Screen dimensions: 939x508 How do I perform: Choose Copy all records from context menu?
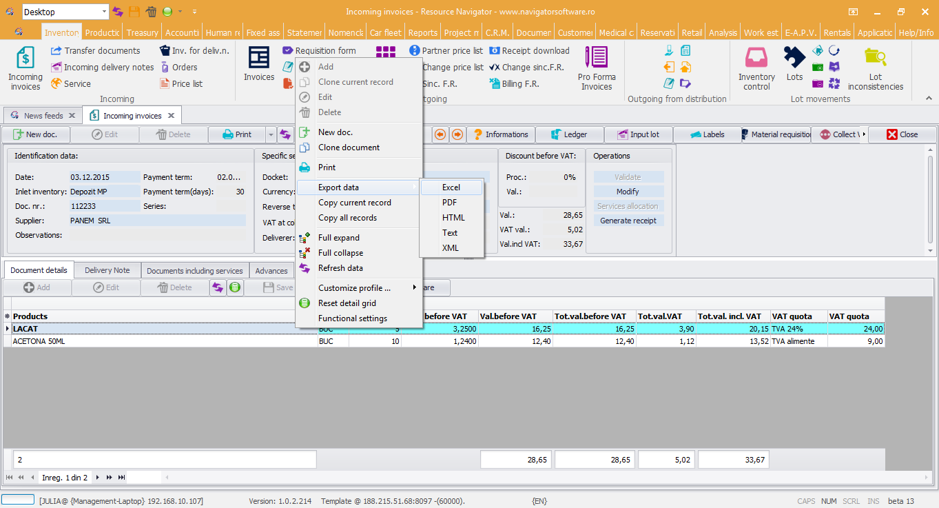pos(359,218)
